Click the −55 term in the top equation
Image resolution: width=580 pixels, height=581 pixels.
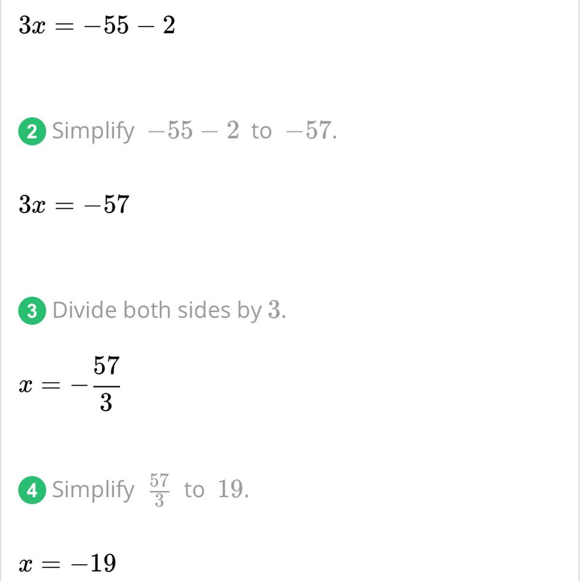pyautogui.click(x=107, y=25)
